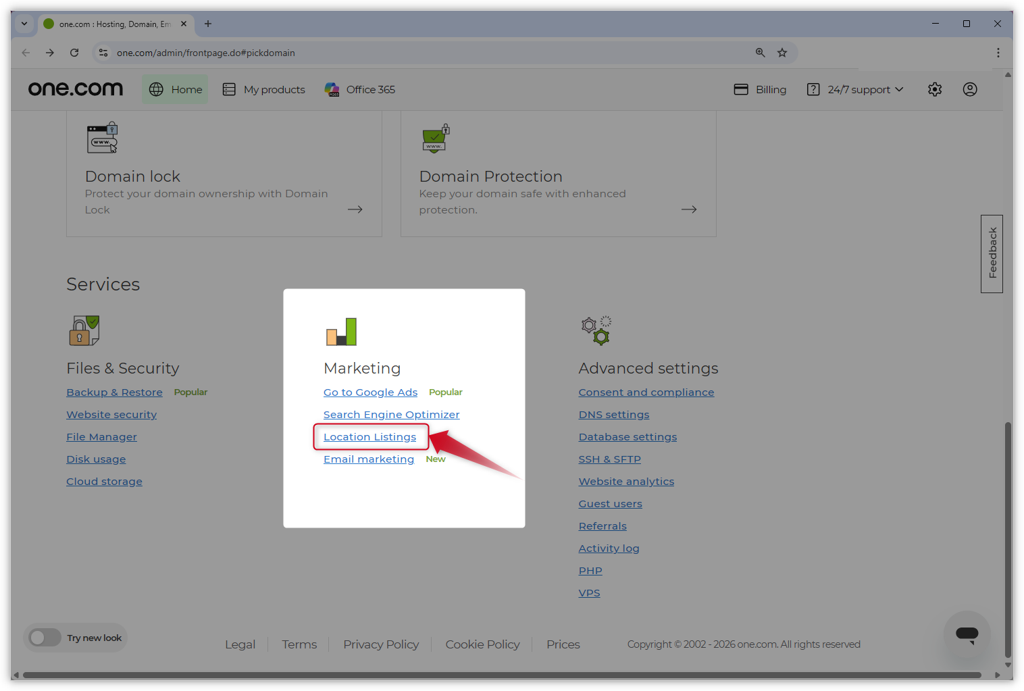The width and height of the screenshot is (1024, 691).
Task: Open the highlighted Location Listings link
Action: (x=369, y=436)
